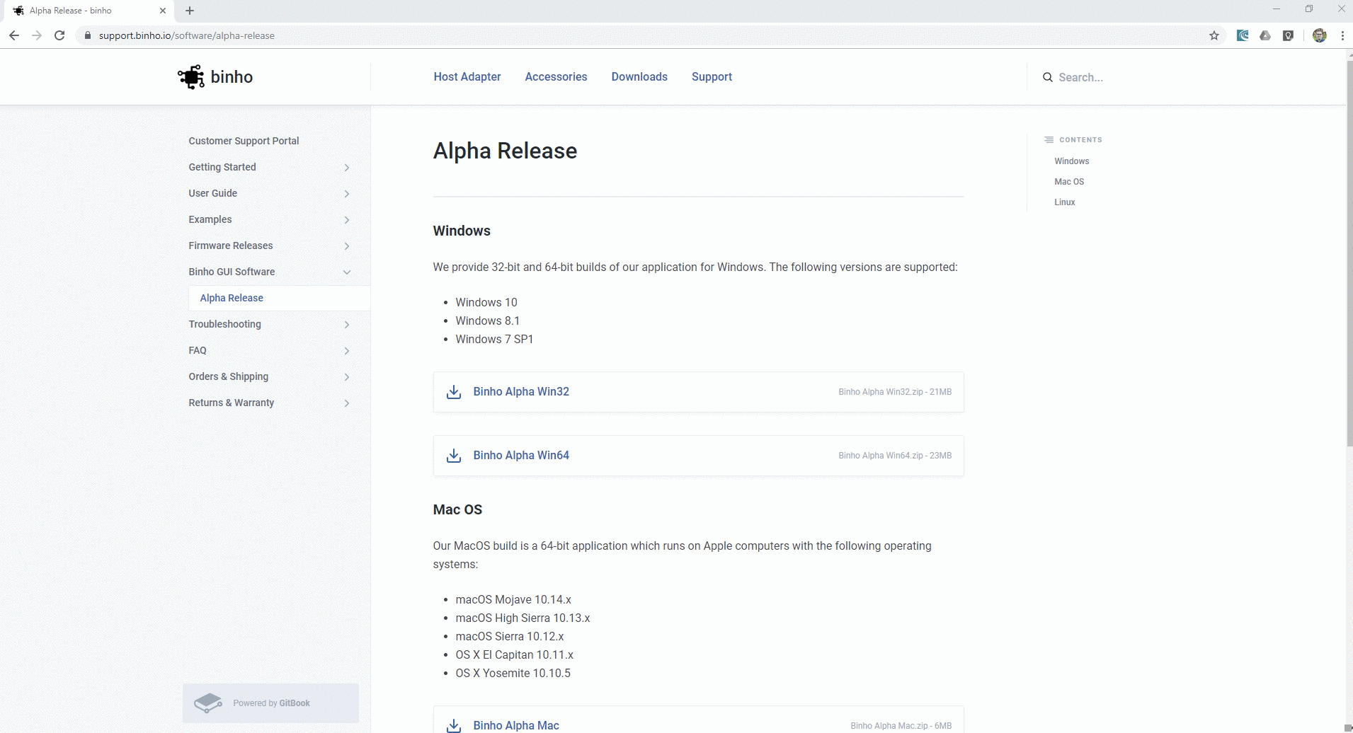
Task: Click the Powered by GitBook button
Action: tap(270, 703)
